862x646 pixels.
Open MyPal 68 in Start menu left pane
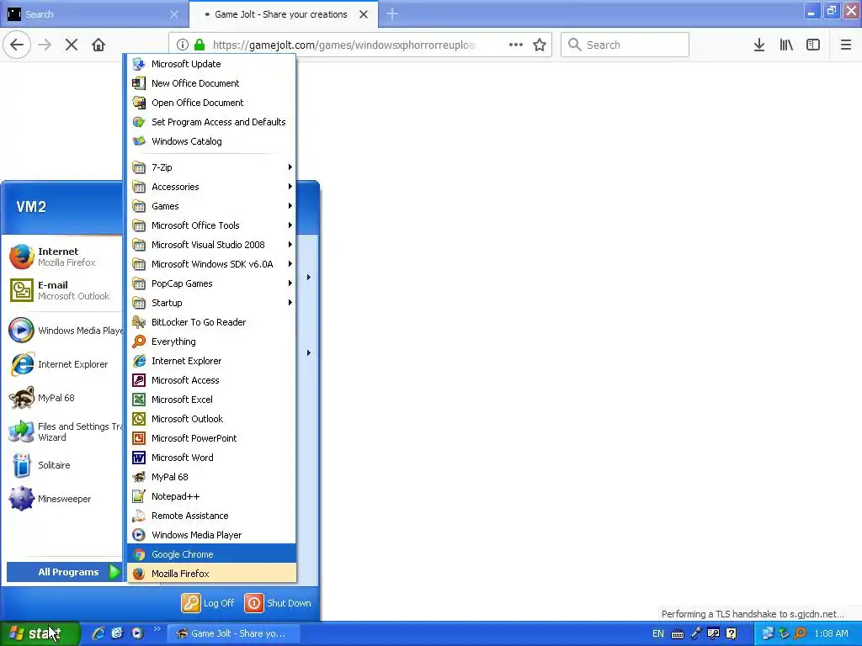[64, 398]
